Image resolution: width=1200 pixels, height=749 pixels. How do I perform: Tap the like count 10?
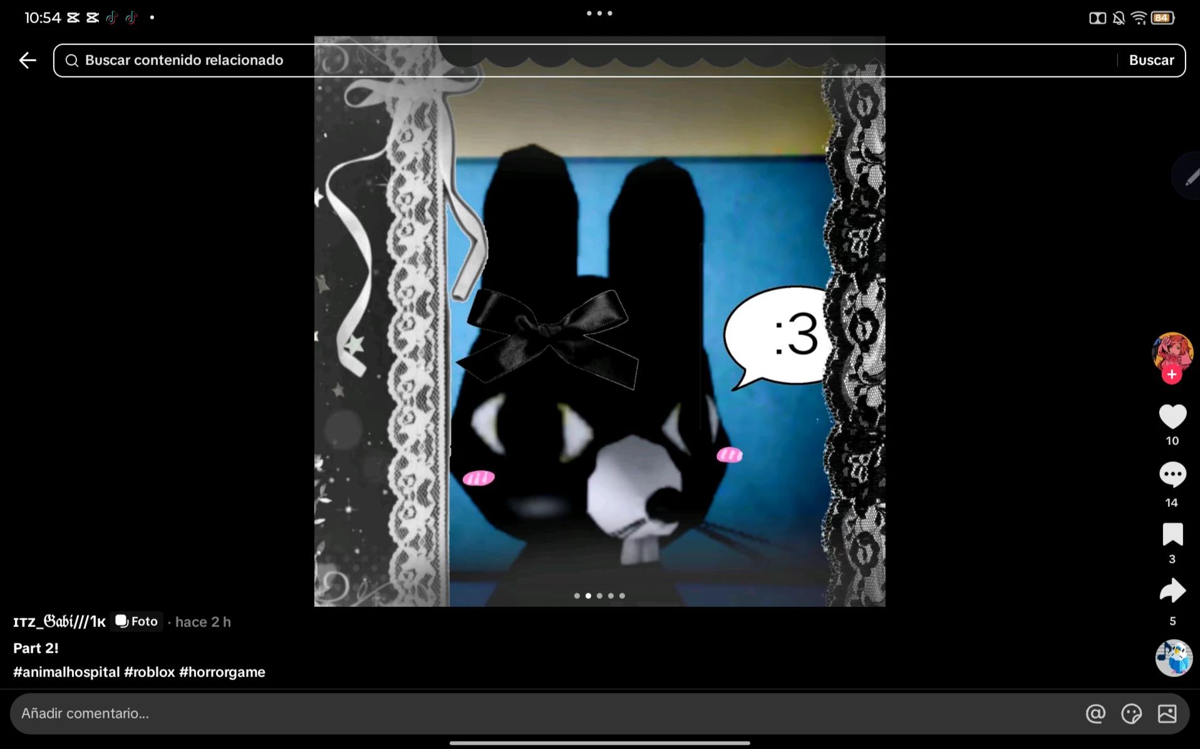[1172, 441]
